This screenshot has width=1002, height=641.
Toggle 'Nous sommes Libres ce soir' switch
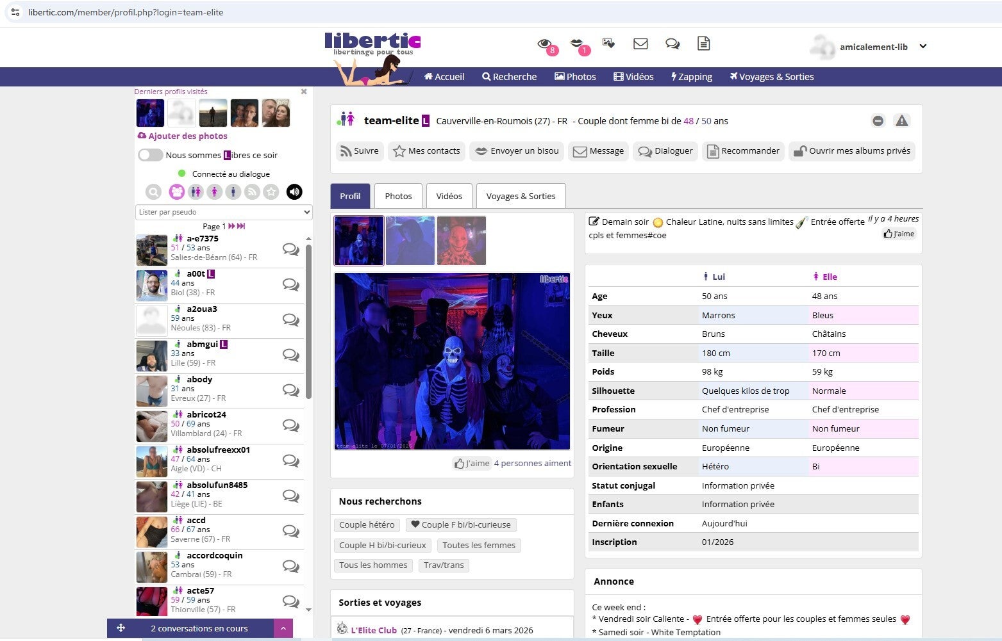pos(151,155)
